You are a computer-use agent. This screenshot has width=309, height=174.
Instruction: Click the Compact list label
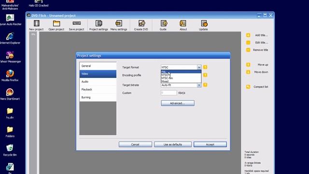pyautogui.click(x=261, y=87)
